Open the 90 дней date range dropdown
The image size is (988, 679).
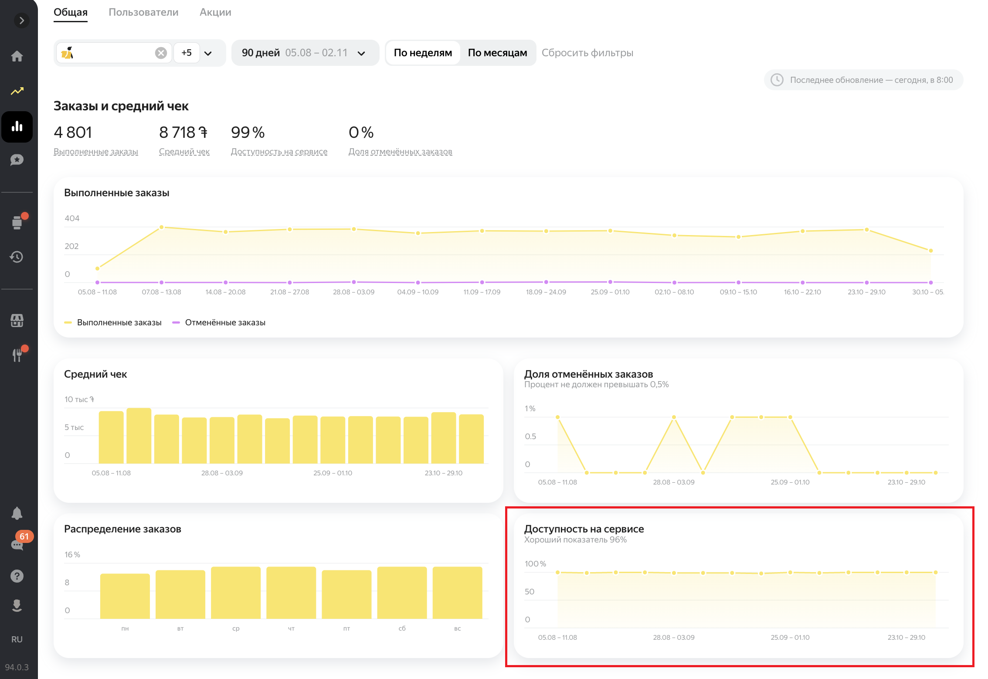pyautogui.click(x=305, y=53)
